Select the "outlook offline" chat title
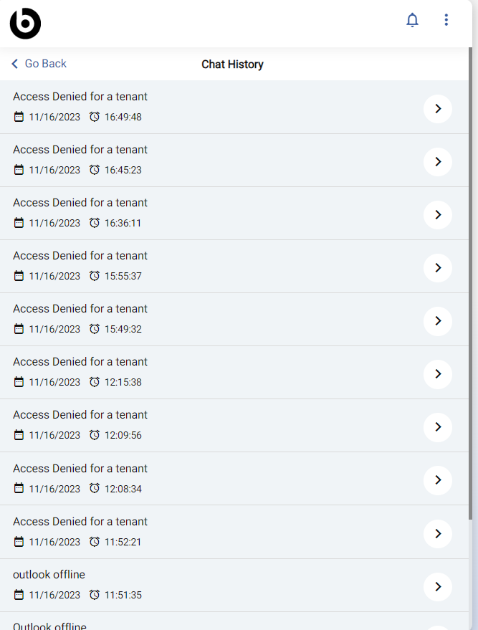This screenshot has height=630, width=478. point(49,575)
